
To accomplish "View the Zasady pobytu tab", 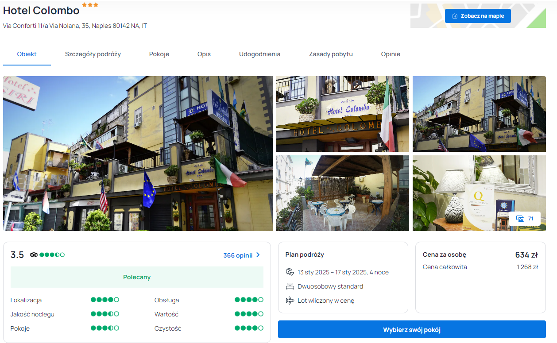I will (x=331, y=54).
